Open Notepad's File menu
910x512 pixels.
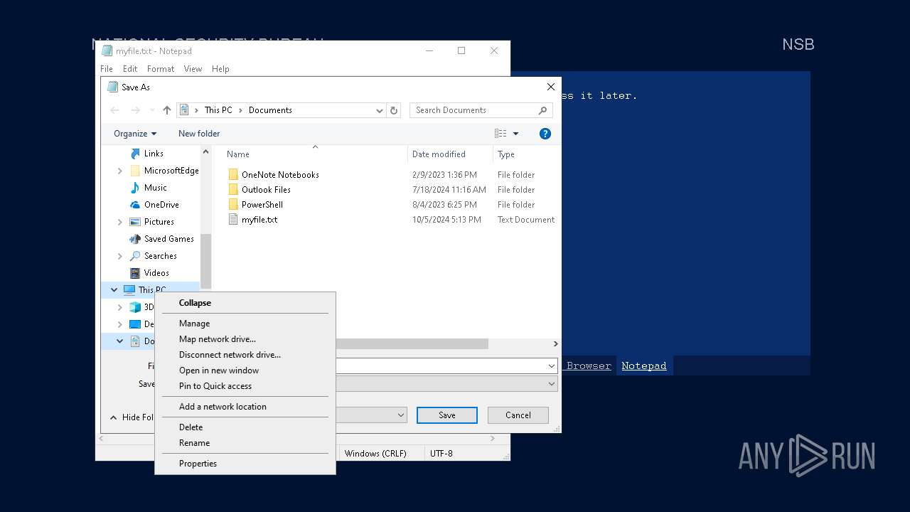(107, 69)
